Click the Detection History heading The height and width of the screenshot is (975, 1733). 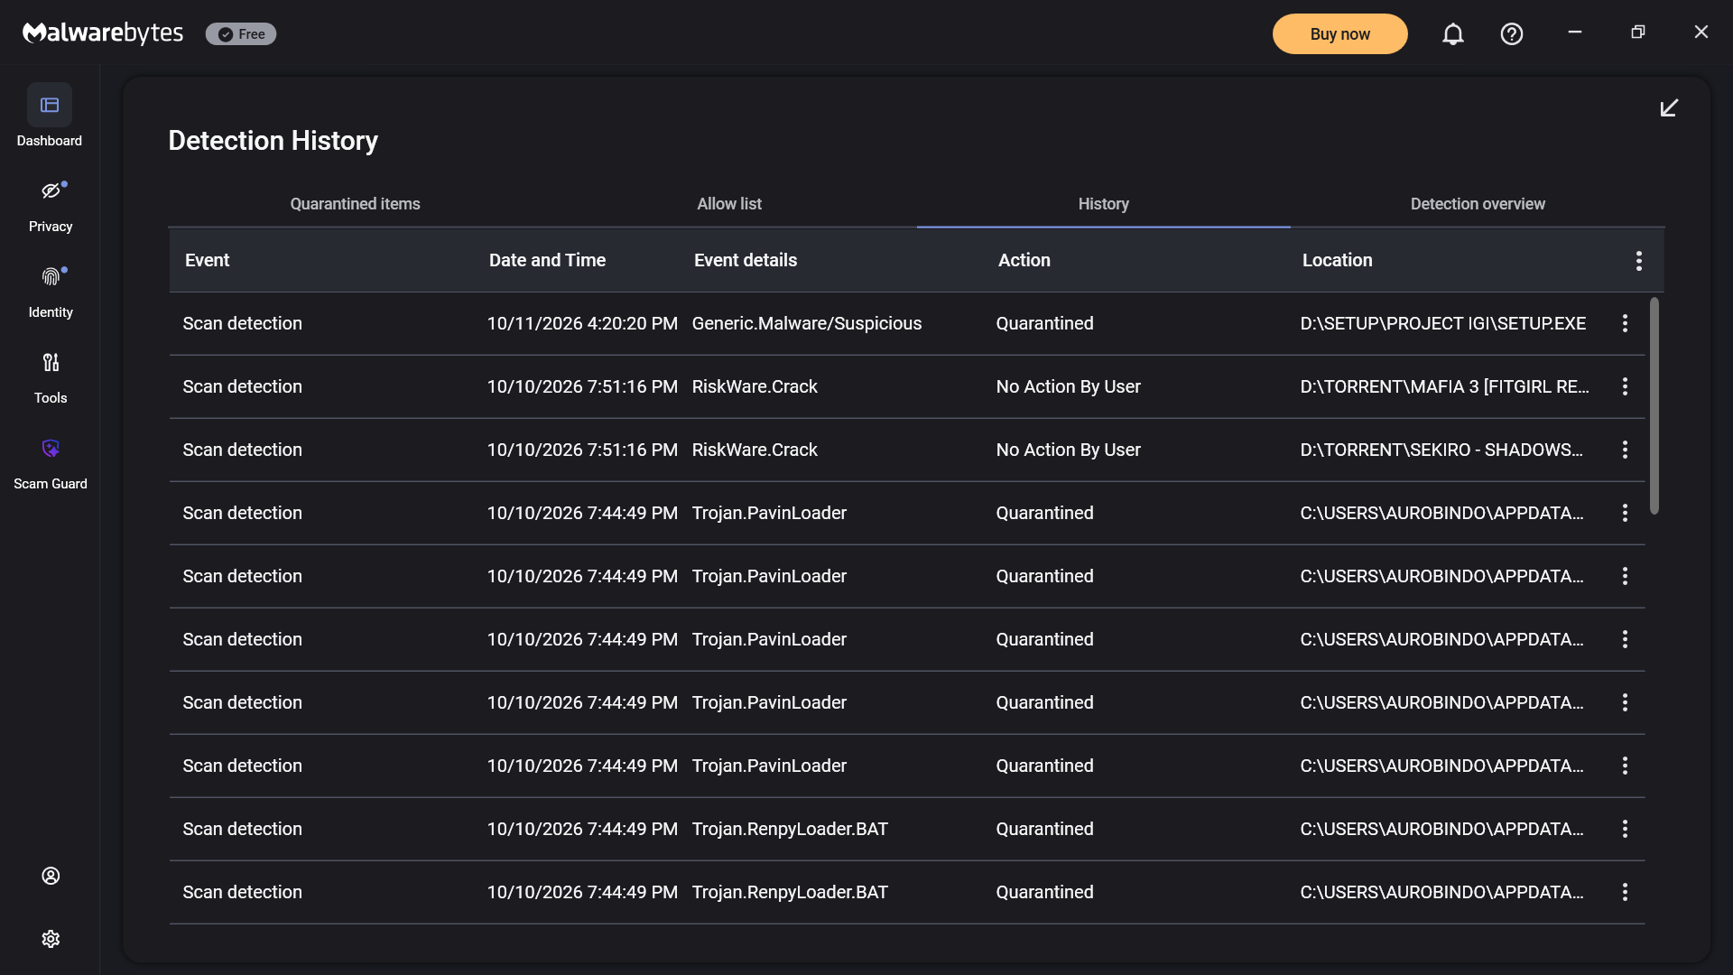[273, 141]
